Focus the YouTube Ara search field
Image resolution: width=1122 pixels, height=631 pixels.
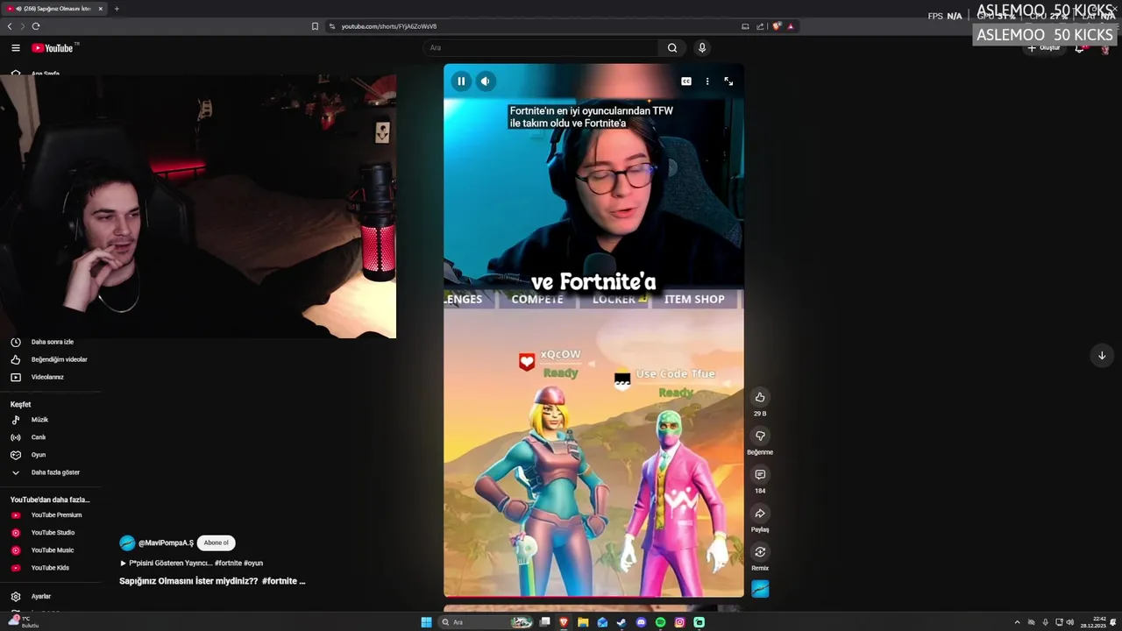coord(539,48)
